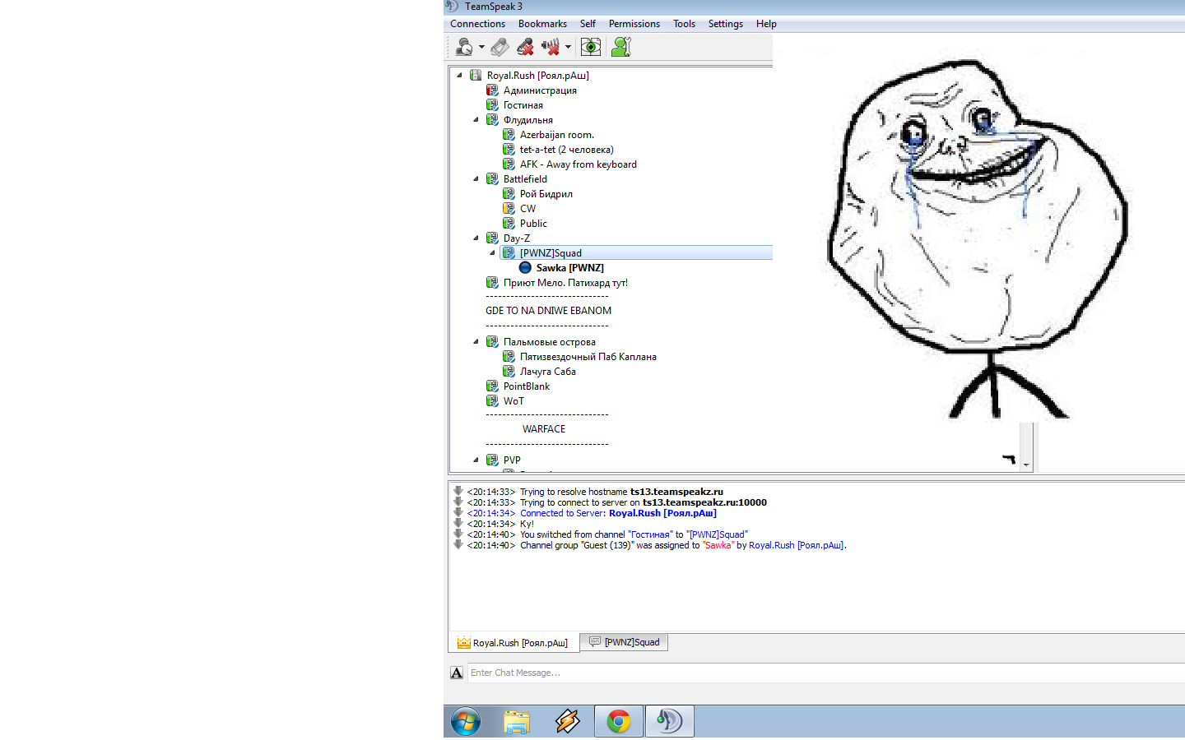
Task: Click the Set Away status toolbar icon
Action: [464, 47]
